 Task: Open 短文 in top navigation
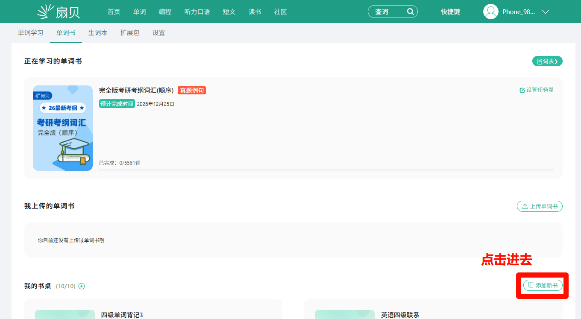coord(229,12)
